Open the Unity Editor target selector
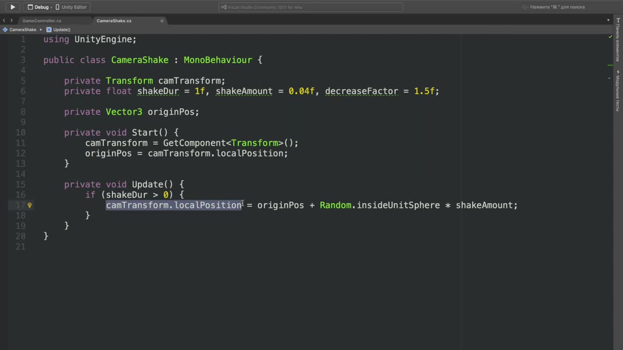 (71, 7)
